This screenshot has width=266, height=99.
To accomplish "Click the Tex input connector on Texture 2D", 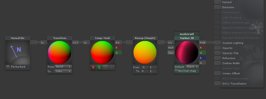I will point(171,53).
